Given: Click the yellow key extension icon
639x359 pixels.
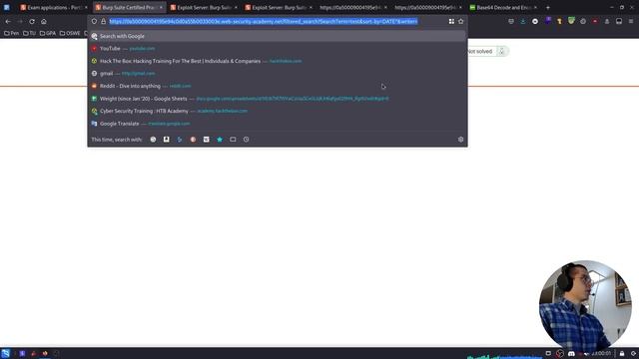Looking at the screenshot, I should [x=559, y=21].
